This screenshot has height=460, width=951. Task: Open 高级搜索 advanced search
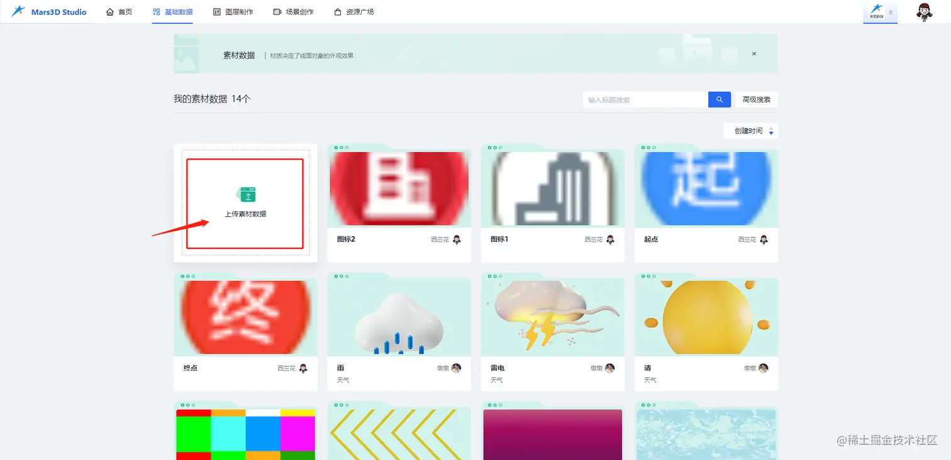pos(757,100)
